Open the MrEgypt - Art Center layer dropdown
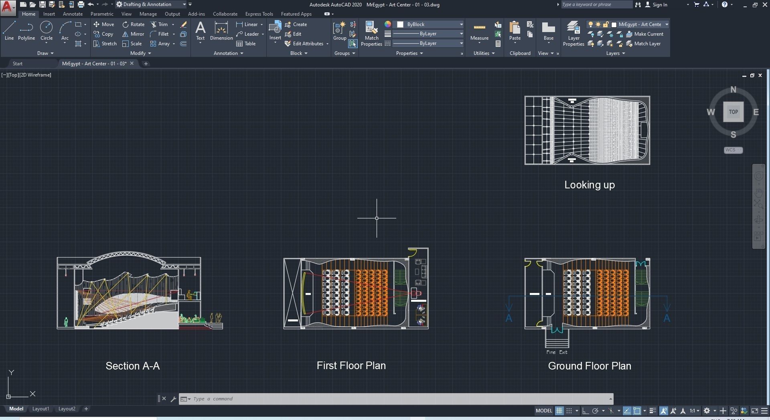The width and height of the screenshot is (770, 420). [628, 24]
